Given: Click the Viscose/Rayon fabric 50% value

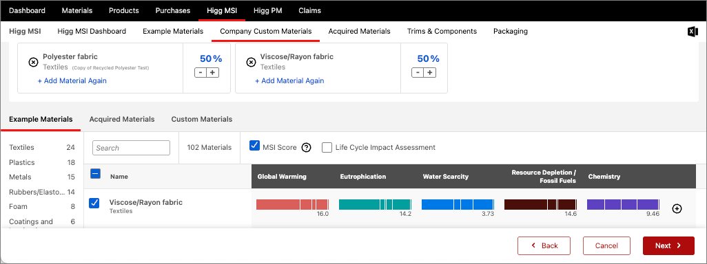Looking at the screenshot, I should click(429, 59).
